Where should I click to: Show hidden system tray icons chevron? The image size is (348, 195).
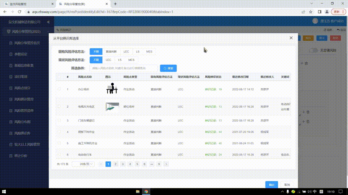click(x=282, y=191)
